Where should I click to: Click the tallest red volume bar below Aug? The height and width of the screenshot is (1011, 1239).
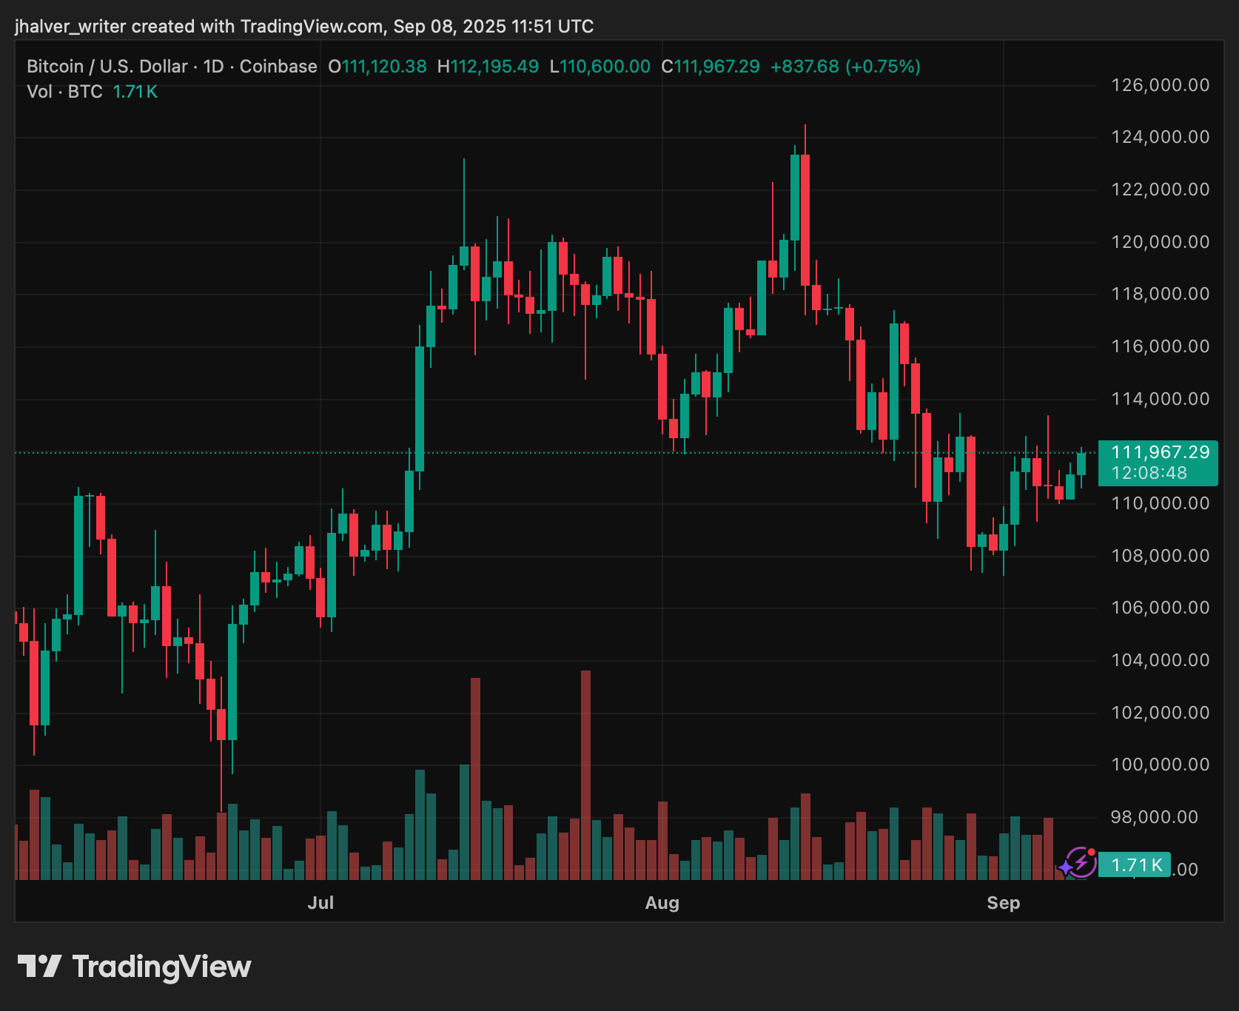pyautogui.click(x=585, y=777)
